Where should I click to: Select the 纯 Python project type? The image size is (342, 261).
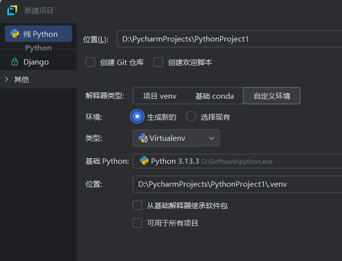[x=39, y=34]
